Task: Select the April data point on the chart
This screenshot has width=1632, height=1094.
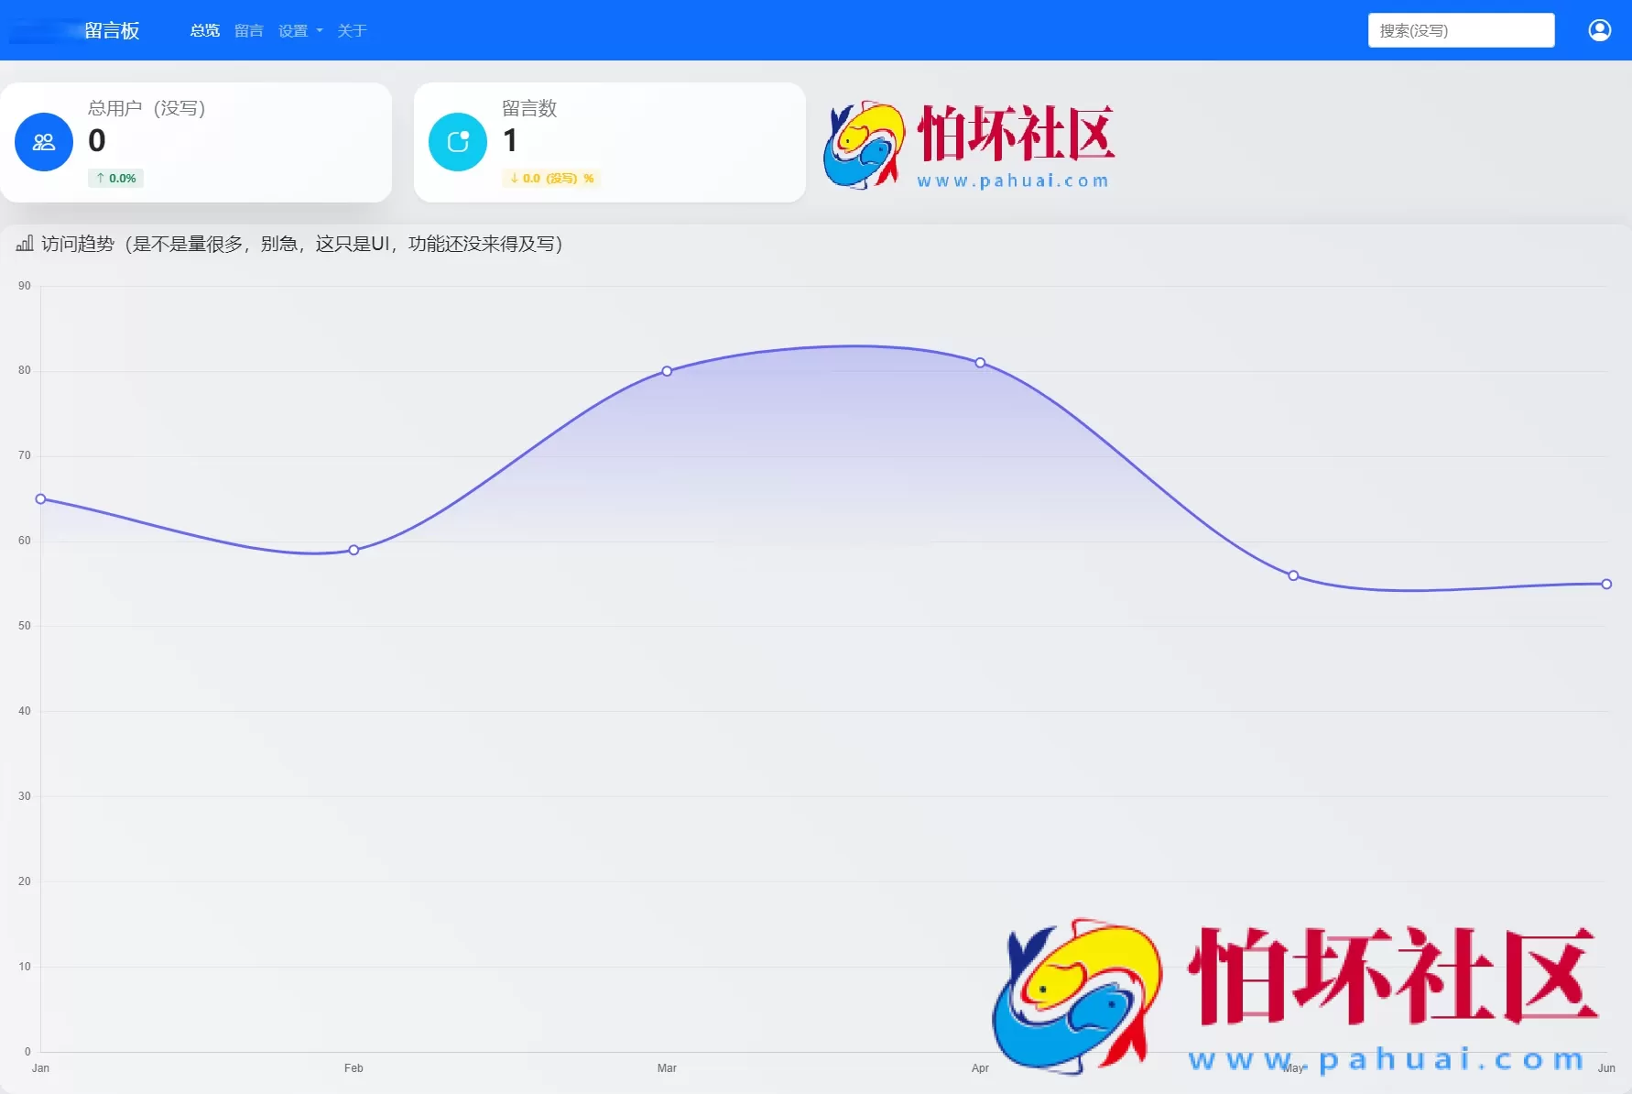Action: pos(980,364)
